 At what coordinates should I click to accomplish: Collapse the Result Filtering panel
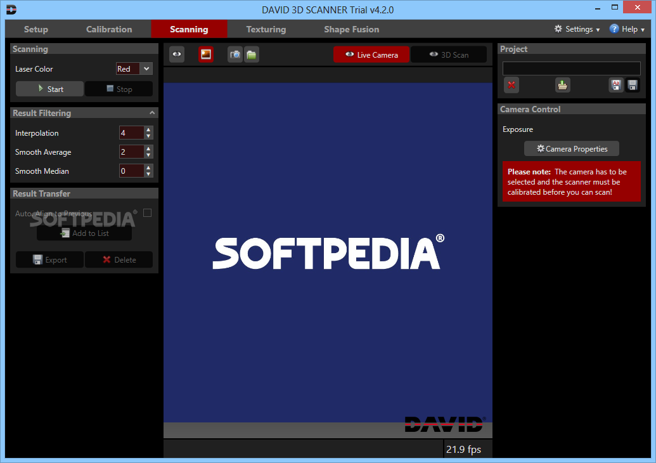152,113
